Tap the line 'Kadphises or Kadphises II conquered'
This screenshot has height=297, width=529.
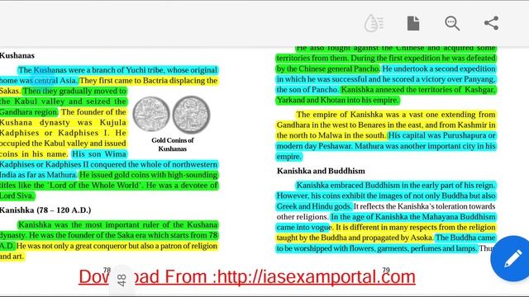click(x=108, y=164)
